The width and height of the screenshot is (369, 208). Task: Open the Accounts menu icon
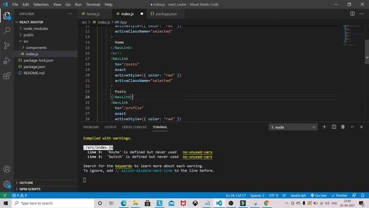7,169
